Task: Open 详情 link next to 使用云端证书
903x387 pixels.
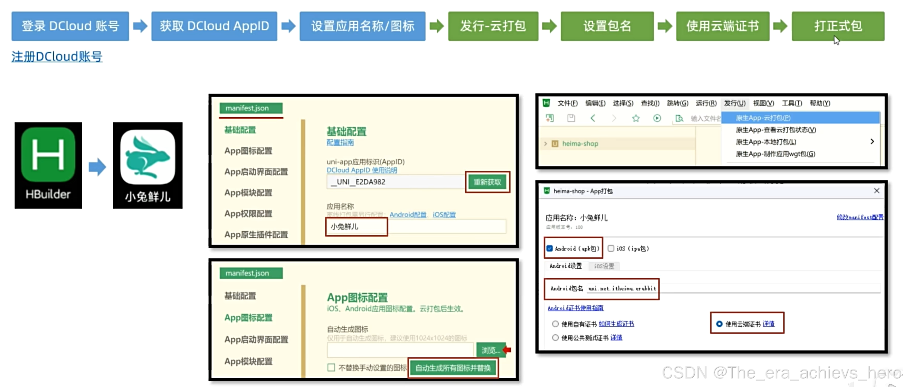Action: coord(768,324)
